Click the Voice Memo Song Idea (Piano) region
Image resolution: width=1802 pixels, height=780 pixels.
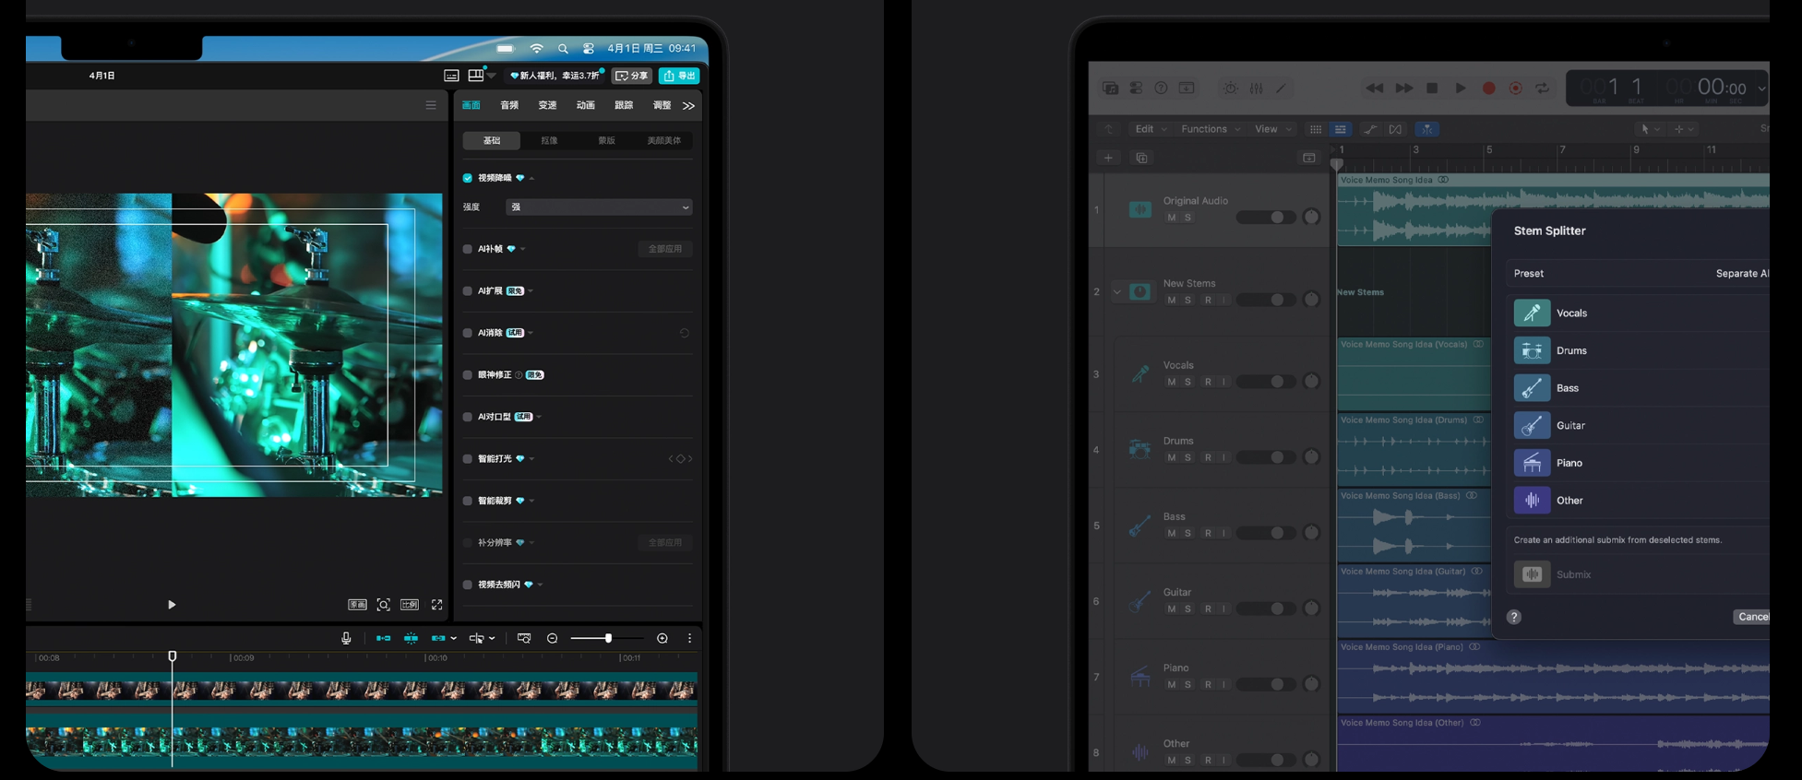click(1553, 678)
